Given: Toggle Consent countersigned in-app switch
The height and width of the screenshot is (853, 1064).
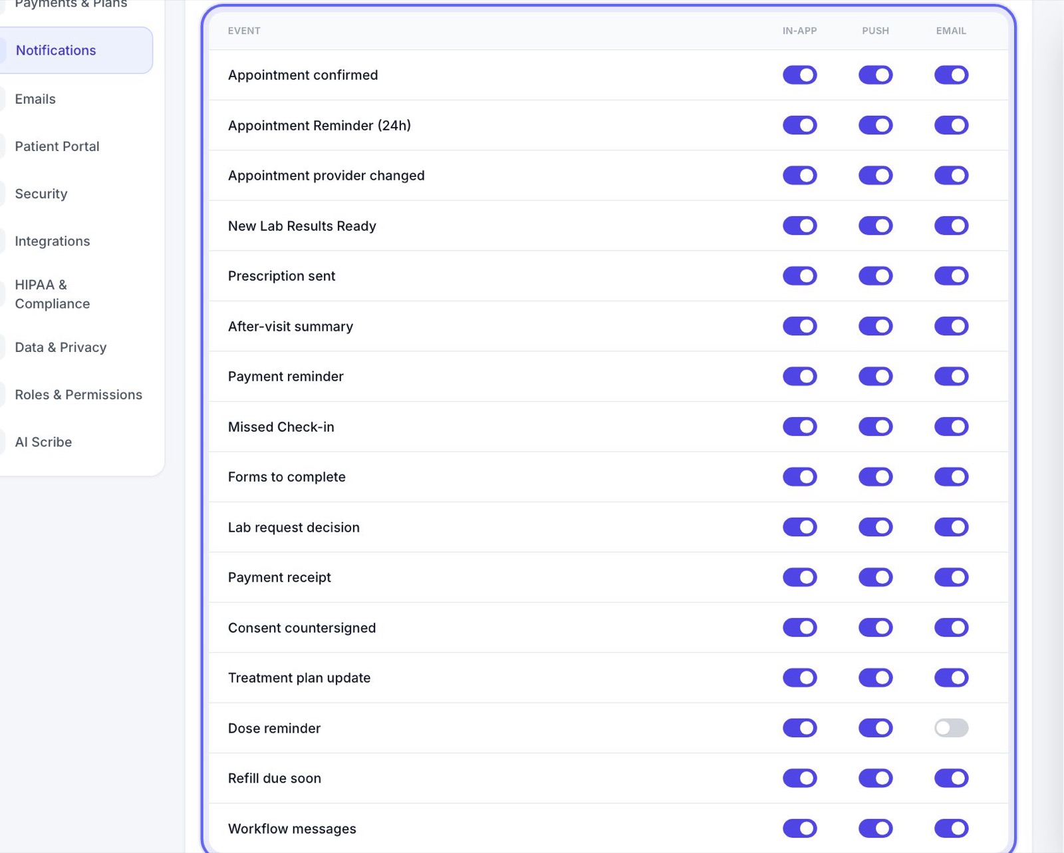Looking at the screenshot, I should (x=799, y=627).
